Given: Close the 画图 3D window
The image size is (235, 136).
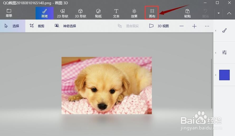Looking at the screenshot, I should click(229, 3).
